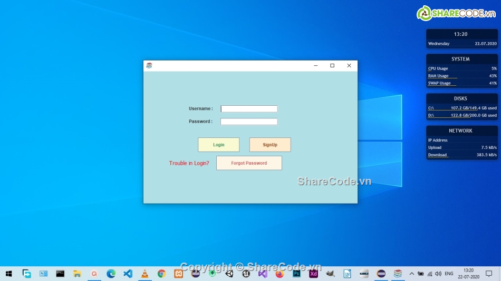Open Unity from the taskbar

click(x=229, y=274)
